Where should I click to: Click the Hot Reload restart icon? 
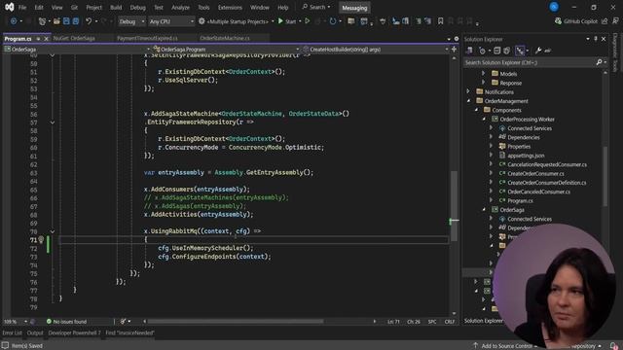(x=333, y=21)
